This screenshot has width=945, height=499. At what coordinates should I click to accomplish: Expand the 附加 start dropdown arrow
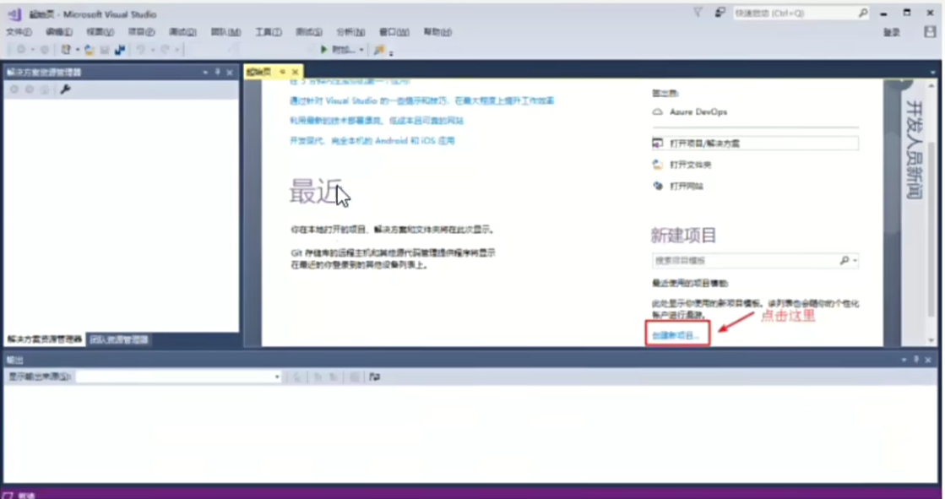click(x=361, y=50)
